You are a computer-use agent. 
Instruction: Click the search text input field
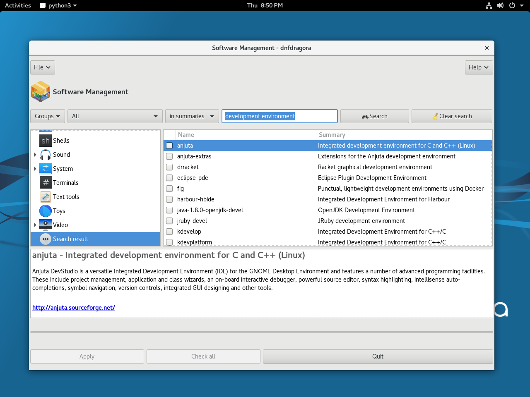279,116
